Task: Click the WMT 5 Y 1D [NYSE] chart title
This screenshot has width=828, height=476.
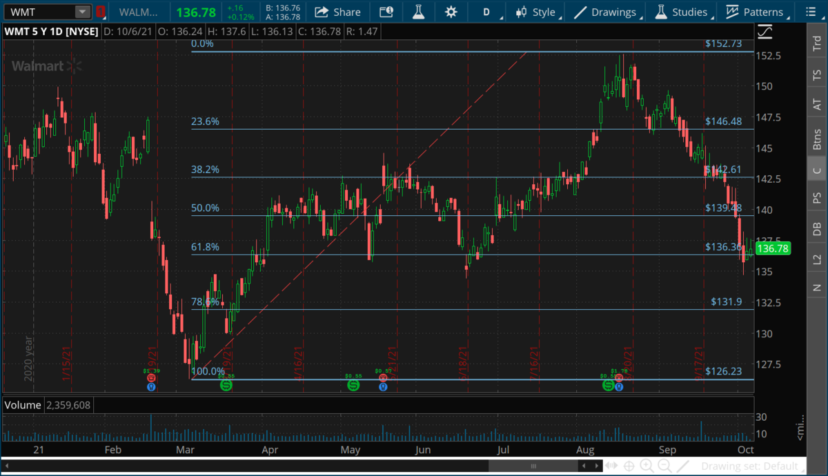Action: point(52,31)
